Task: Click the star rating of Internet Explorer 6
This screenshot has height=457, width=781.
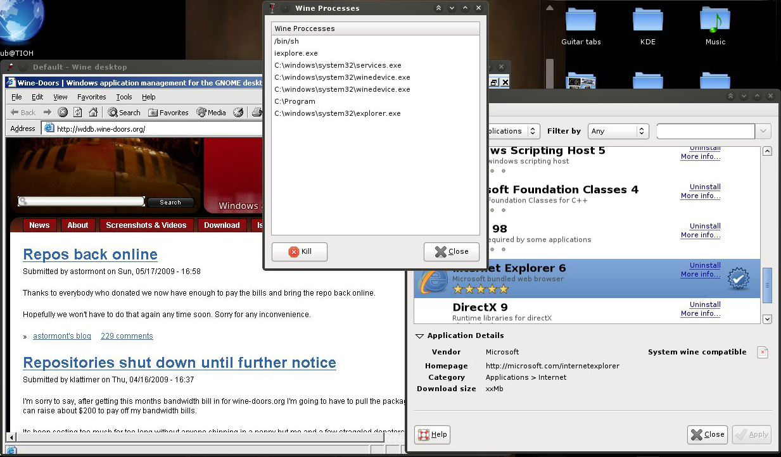Action: coord(481,289)
